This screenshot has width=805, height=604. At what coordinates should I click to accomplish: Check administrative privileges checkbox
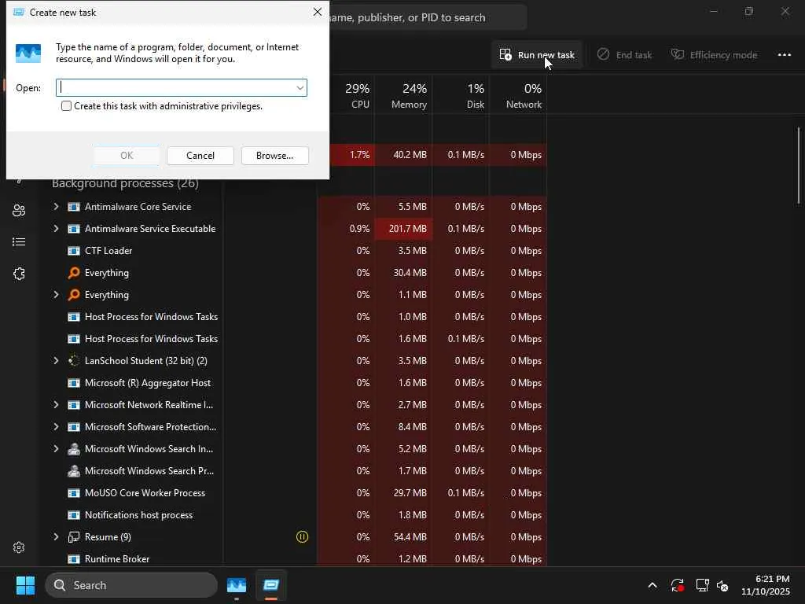[66, 106]
